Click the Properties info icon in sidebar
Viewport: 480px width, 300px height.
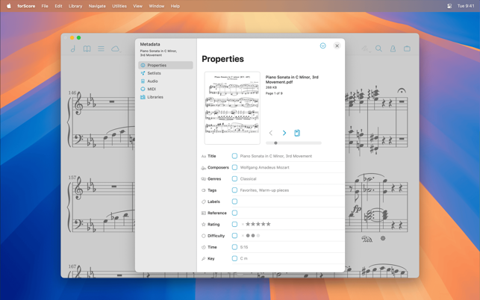click(143, 65)
